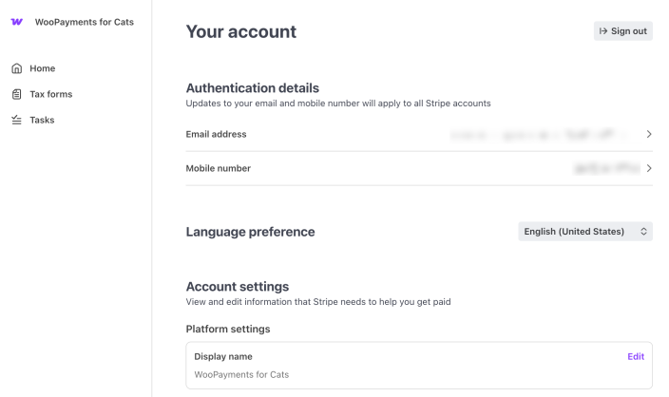
Task: Click the Mobile number row chevron arrow
Action: [x=648, y=168]
